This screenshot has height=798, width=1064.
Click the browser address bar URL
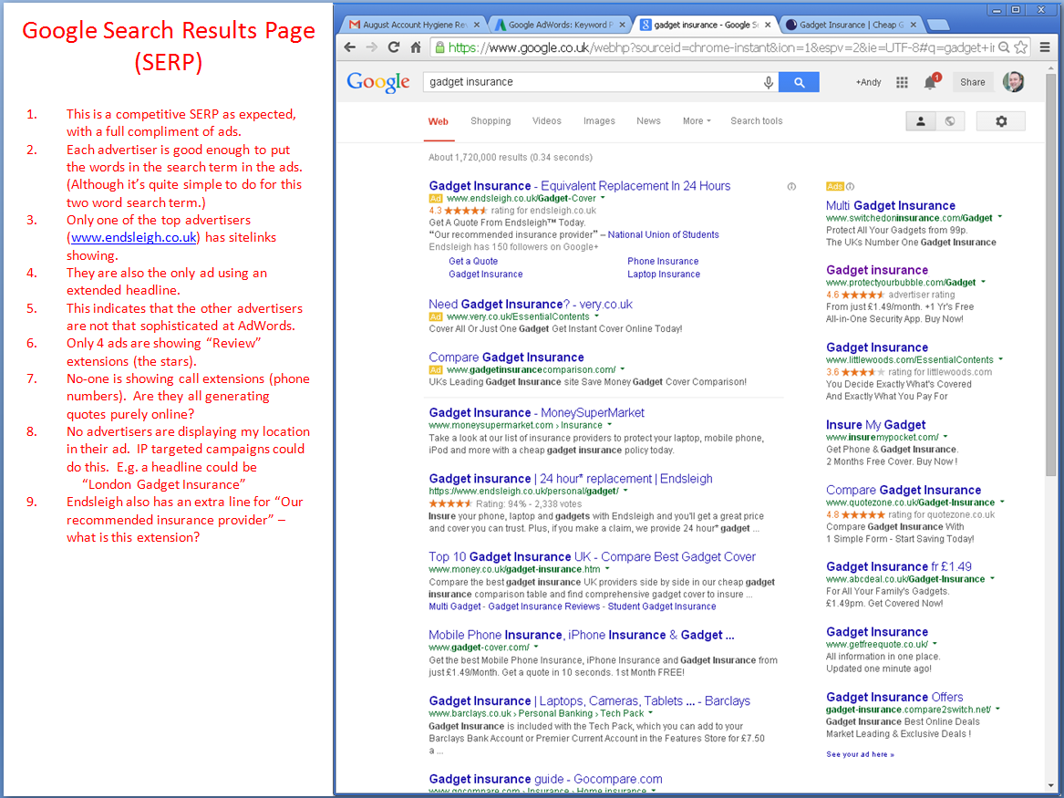point(721,47)
